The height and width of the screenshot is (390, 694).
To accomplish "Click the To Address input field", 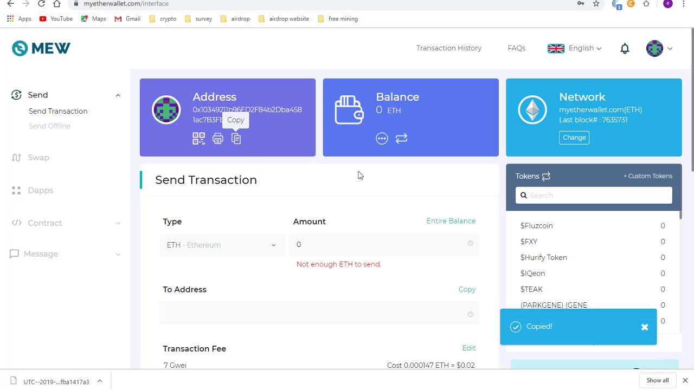I will click(x=319, y=314).
